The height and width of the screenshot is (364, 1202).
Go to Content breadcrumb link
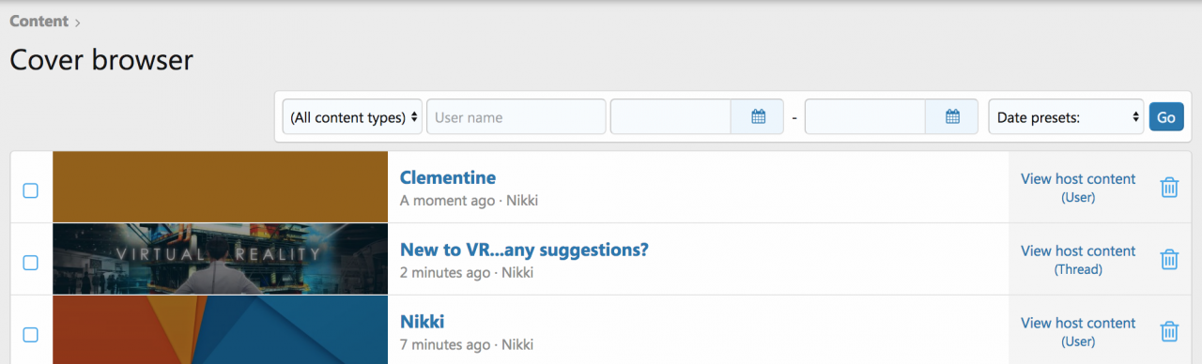click(39, 21)
